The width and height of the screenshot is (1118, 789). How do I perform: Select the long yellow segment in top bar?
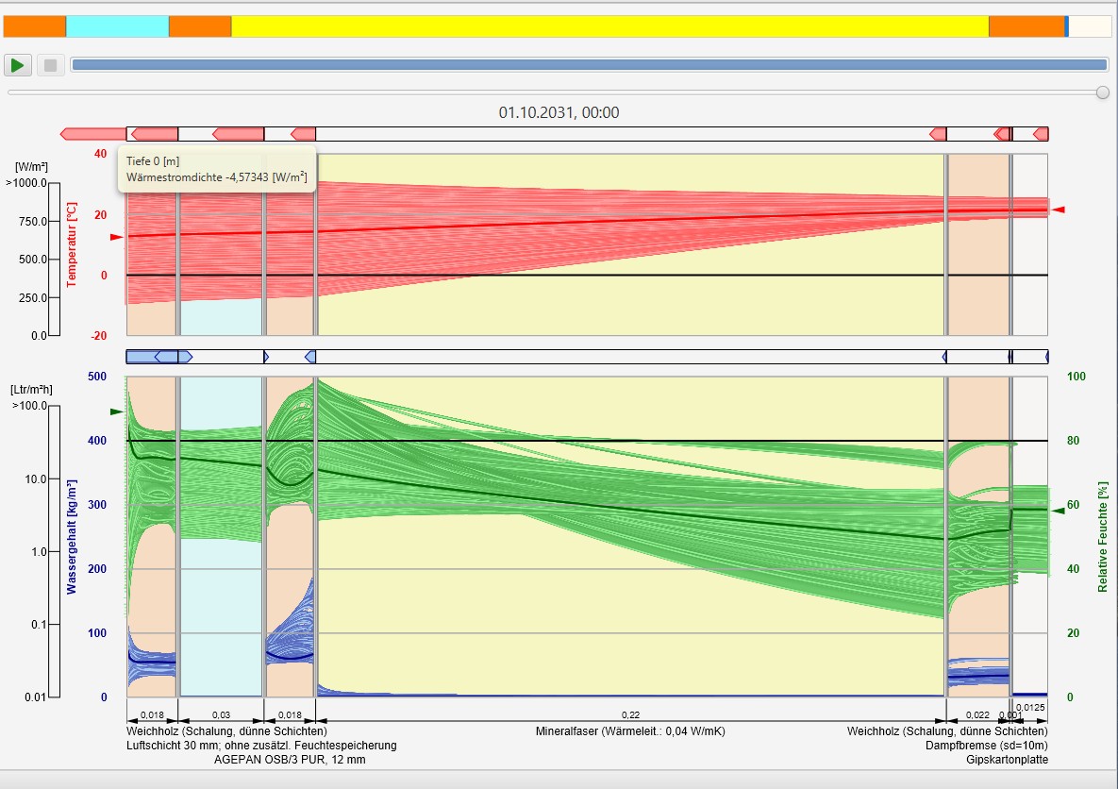[x=609, y=26]
